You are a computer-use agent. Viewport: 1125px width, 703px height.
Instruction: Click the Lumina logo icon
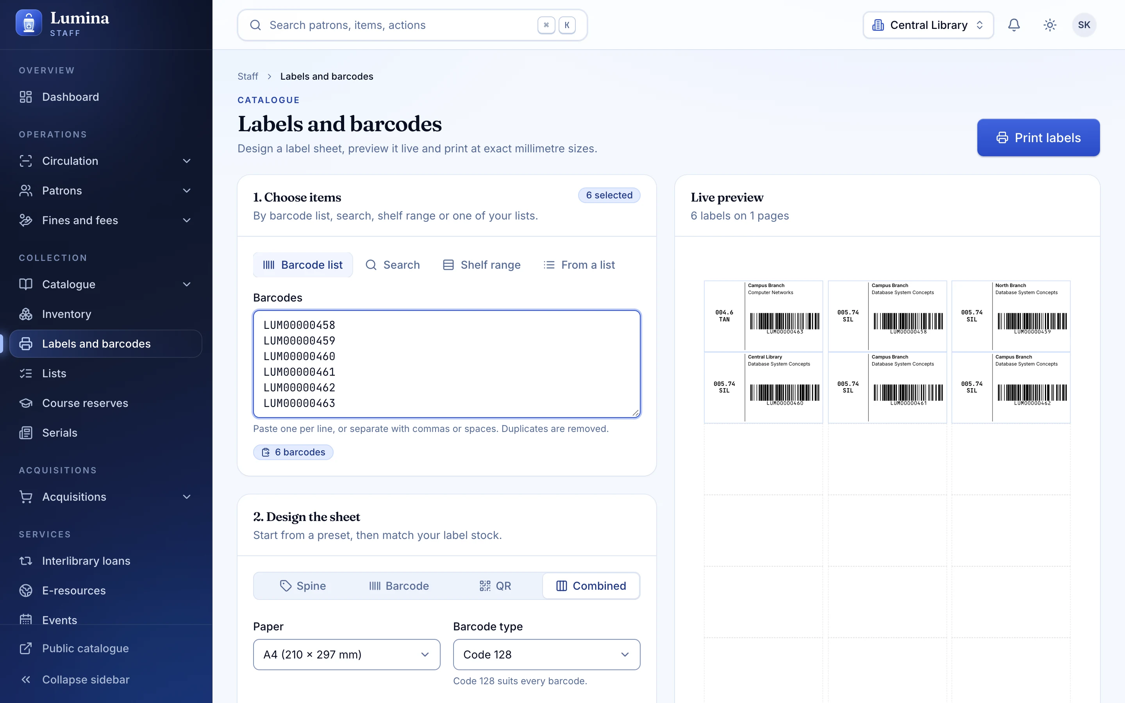[x=29, y=23]
